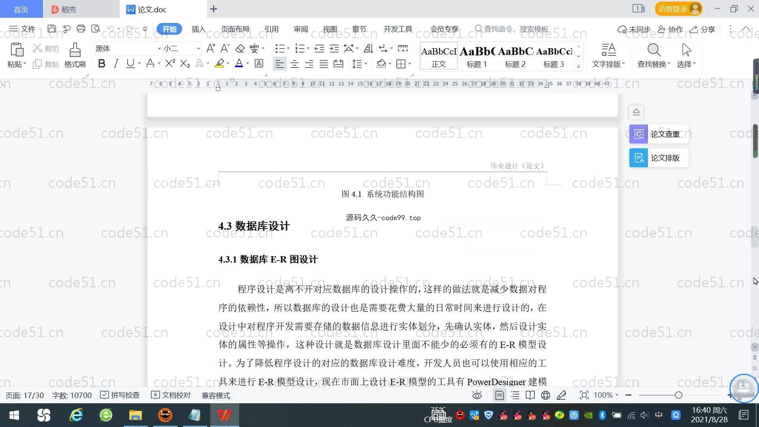The height and width of the screenshot is (427, 759).
Task: Click the Paste clipboard icon
Action: (17, 50)
